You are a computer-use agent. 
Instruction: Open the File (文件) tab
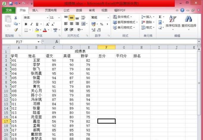[9, 10]
